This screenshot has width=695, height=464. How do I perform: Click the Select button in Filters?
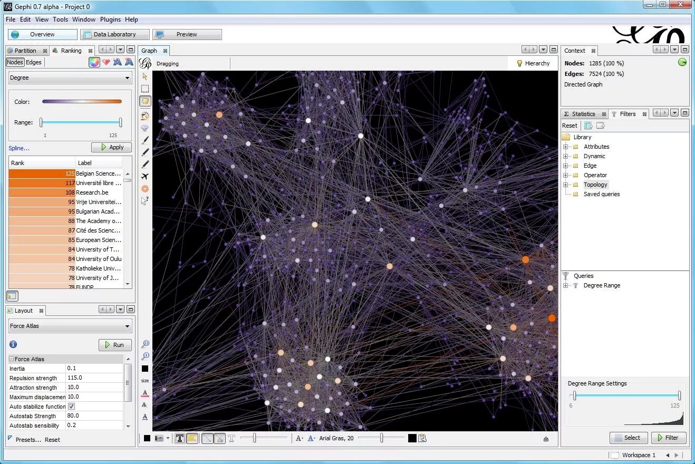(629, 438)
